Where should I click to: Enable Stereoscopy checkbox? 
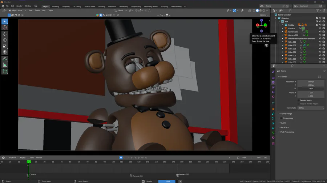[281, 118]
